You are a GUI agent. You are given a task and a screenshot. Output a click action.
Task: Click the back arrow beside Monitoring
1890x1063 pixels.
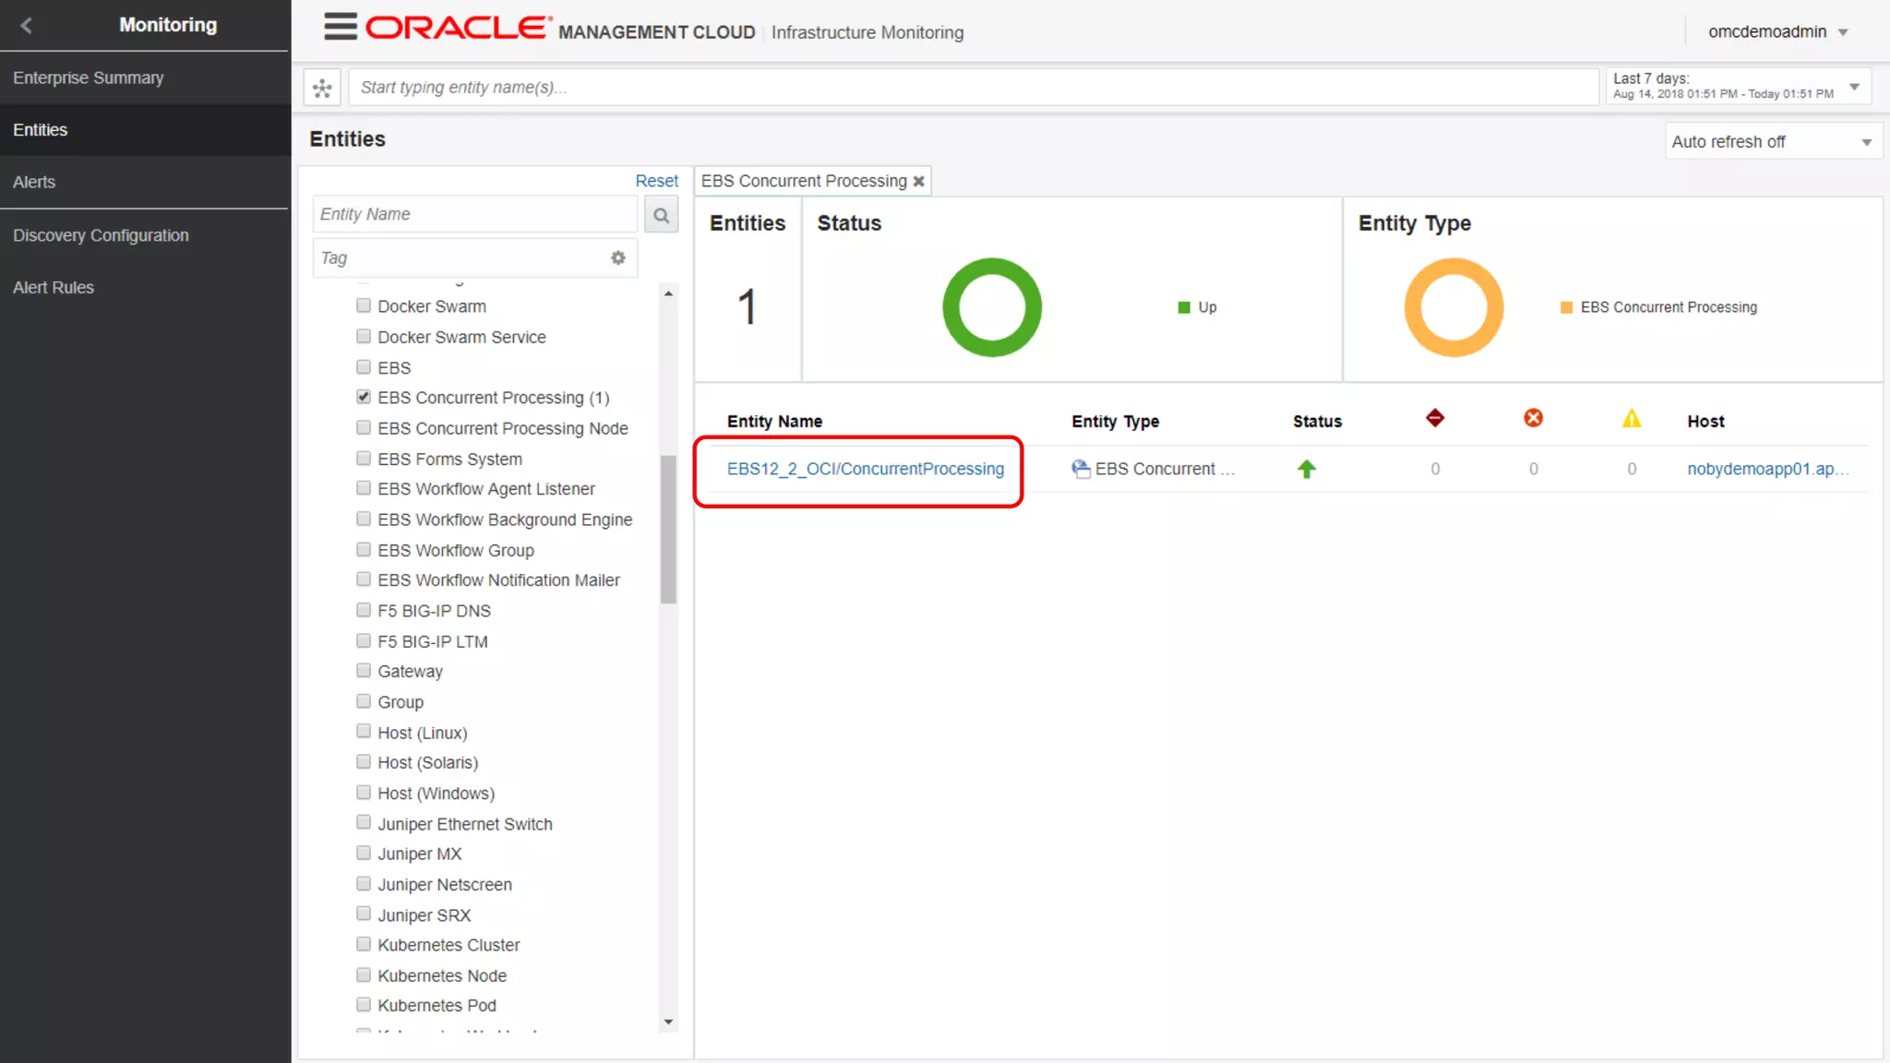[26, 26]
